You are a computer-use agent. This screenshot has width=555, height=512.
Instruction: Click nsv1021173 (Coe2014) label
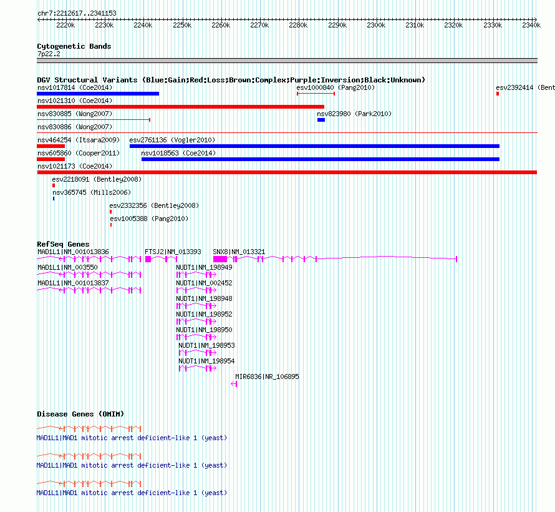click(x=75, y=166)
